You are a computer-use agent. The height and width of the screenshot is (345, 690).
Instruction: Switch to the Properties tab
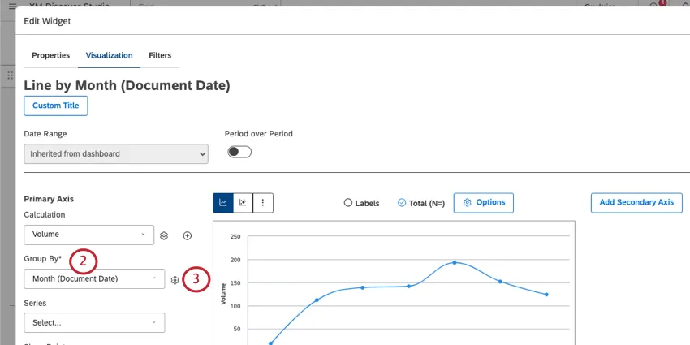coord(50,55)
